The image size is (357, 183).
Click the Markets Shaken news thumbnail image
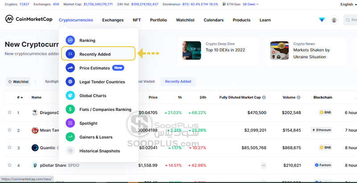pos(279,51)
